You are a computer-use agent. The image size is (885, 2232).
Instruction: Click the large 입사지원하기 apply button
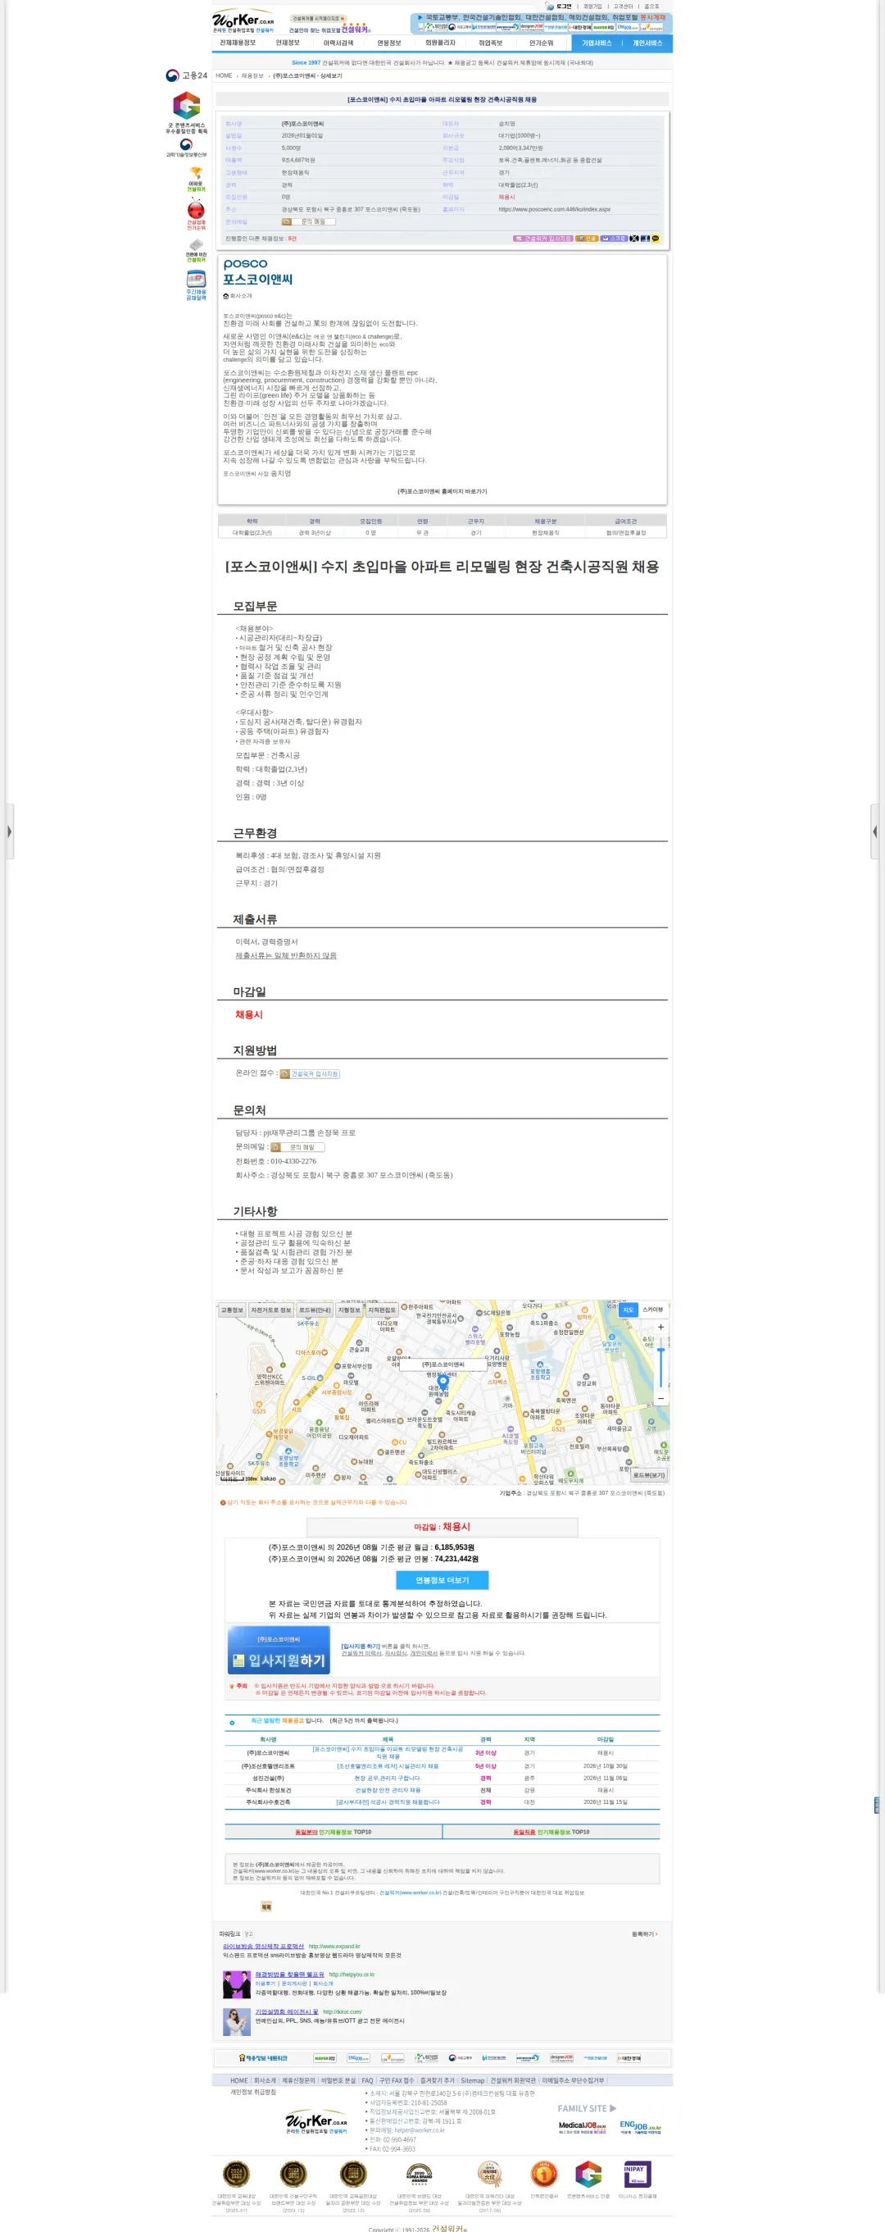(x=279, y=1651)
